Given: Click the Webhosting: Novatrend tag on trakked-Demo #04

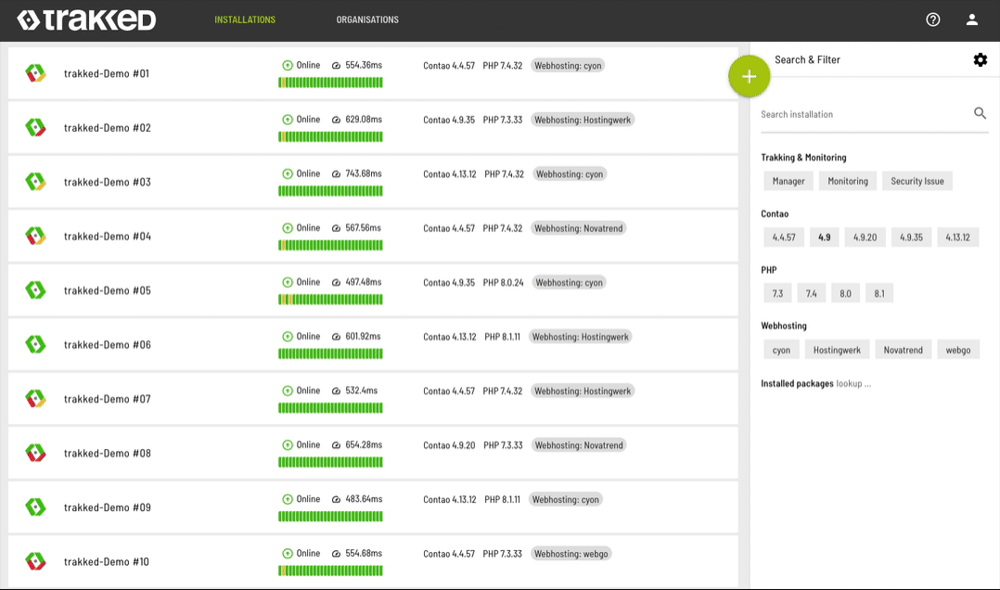Looking at the screenshot, I should (x=578, y=227).
